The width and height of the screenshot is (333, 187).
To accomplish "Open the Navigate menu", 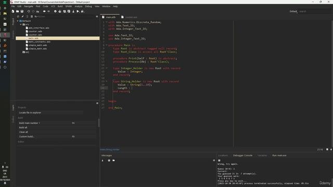I will (x=28, y=6).
